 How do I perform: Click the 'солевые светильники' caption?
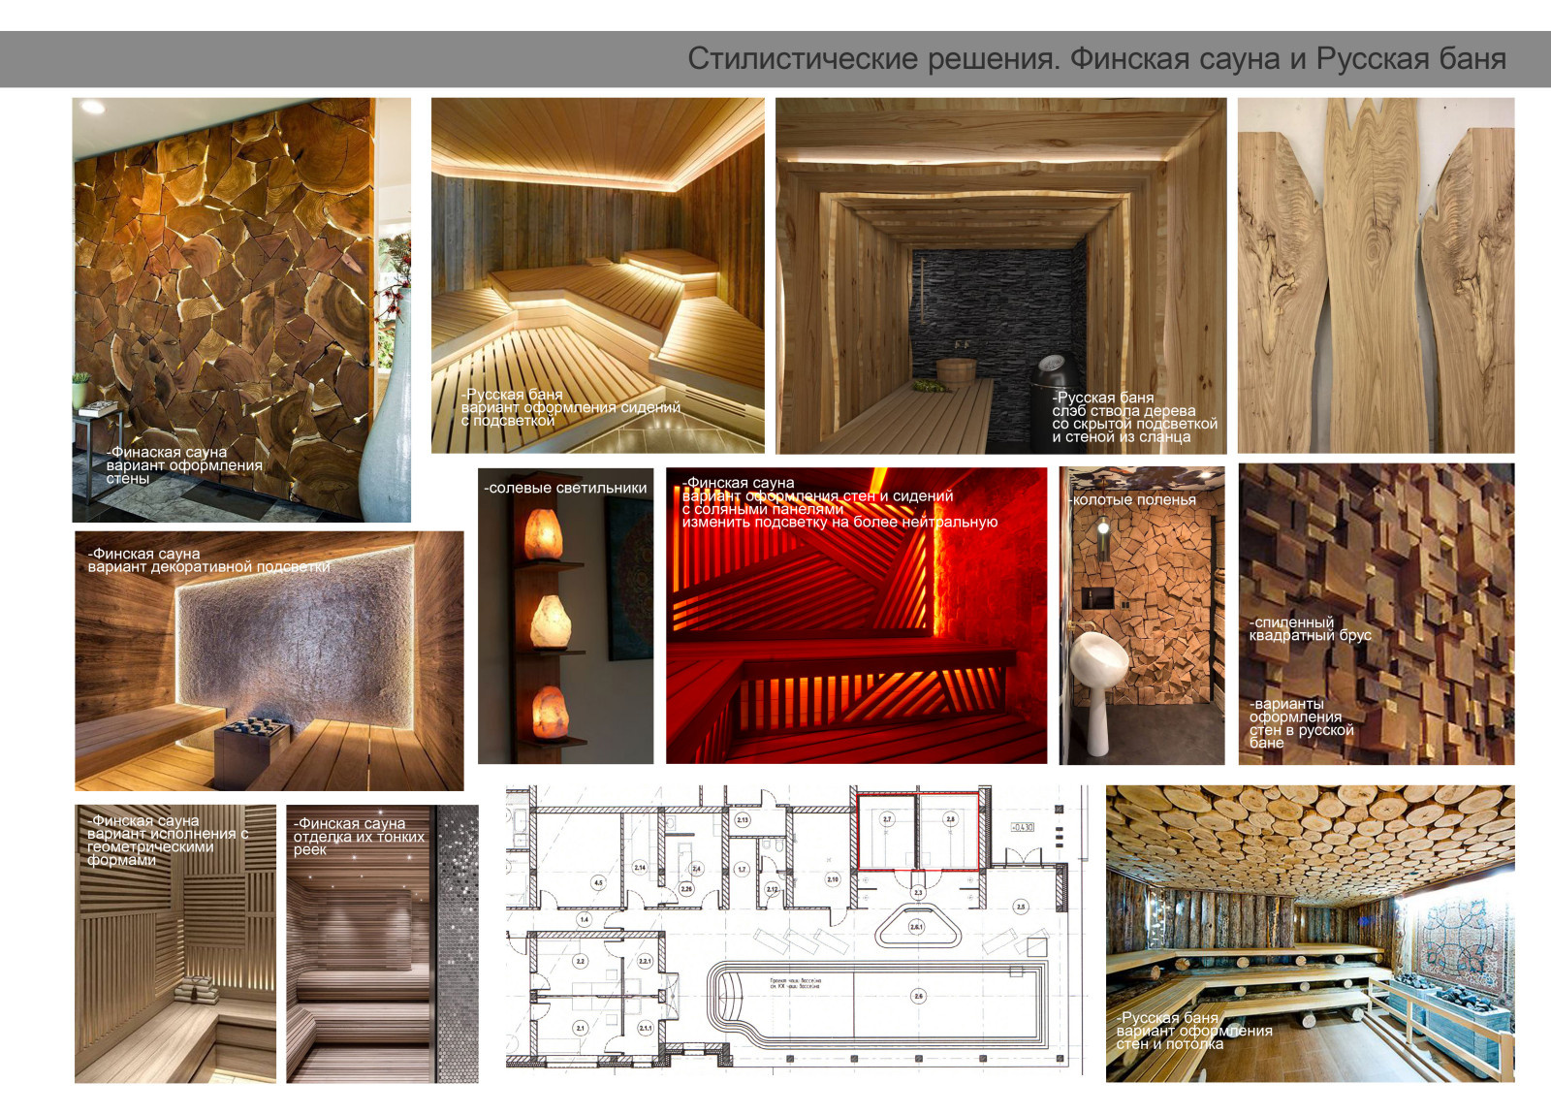point(567,489)
